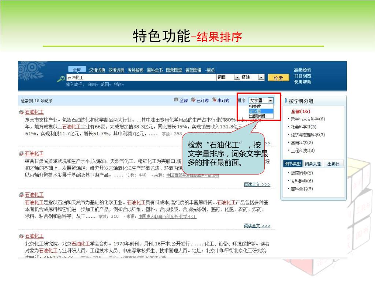Filter by 哲学与人文科学(6)
The width and height of the screenshot is (375, 281).
(x=308, y=119)
